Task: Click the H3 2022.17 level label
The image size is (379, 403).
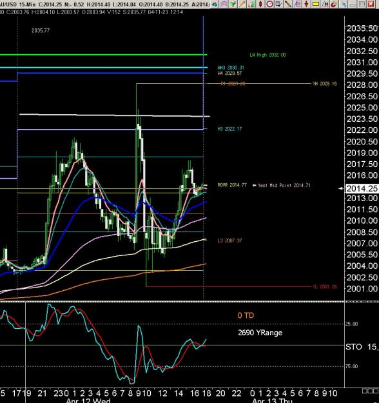Action: [229, 129]
